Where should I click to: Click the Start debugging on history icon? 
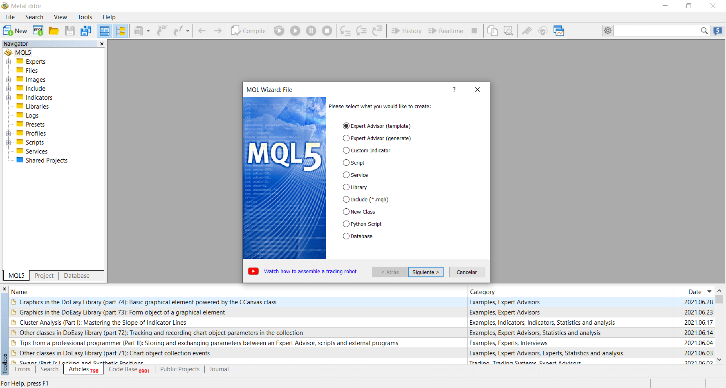tap(279, 31)
